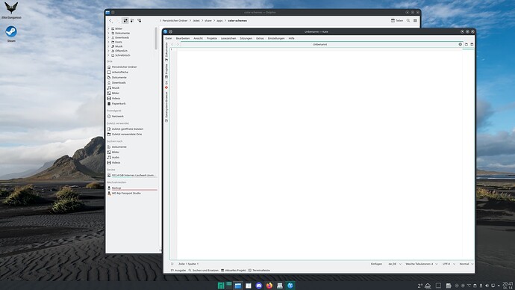Close the Unbenannt document tab

point(461,44)
